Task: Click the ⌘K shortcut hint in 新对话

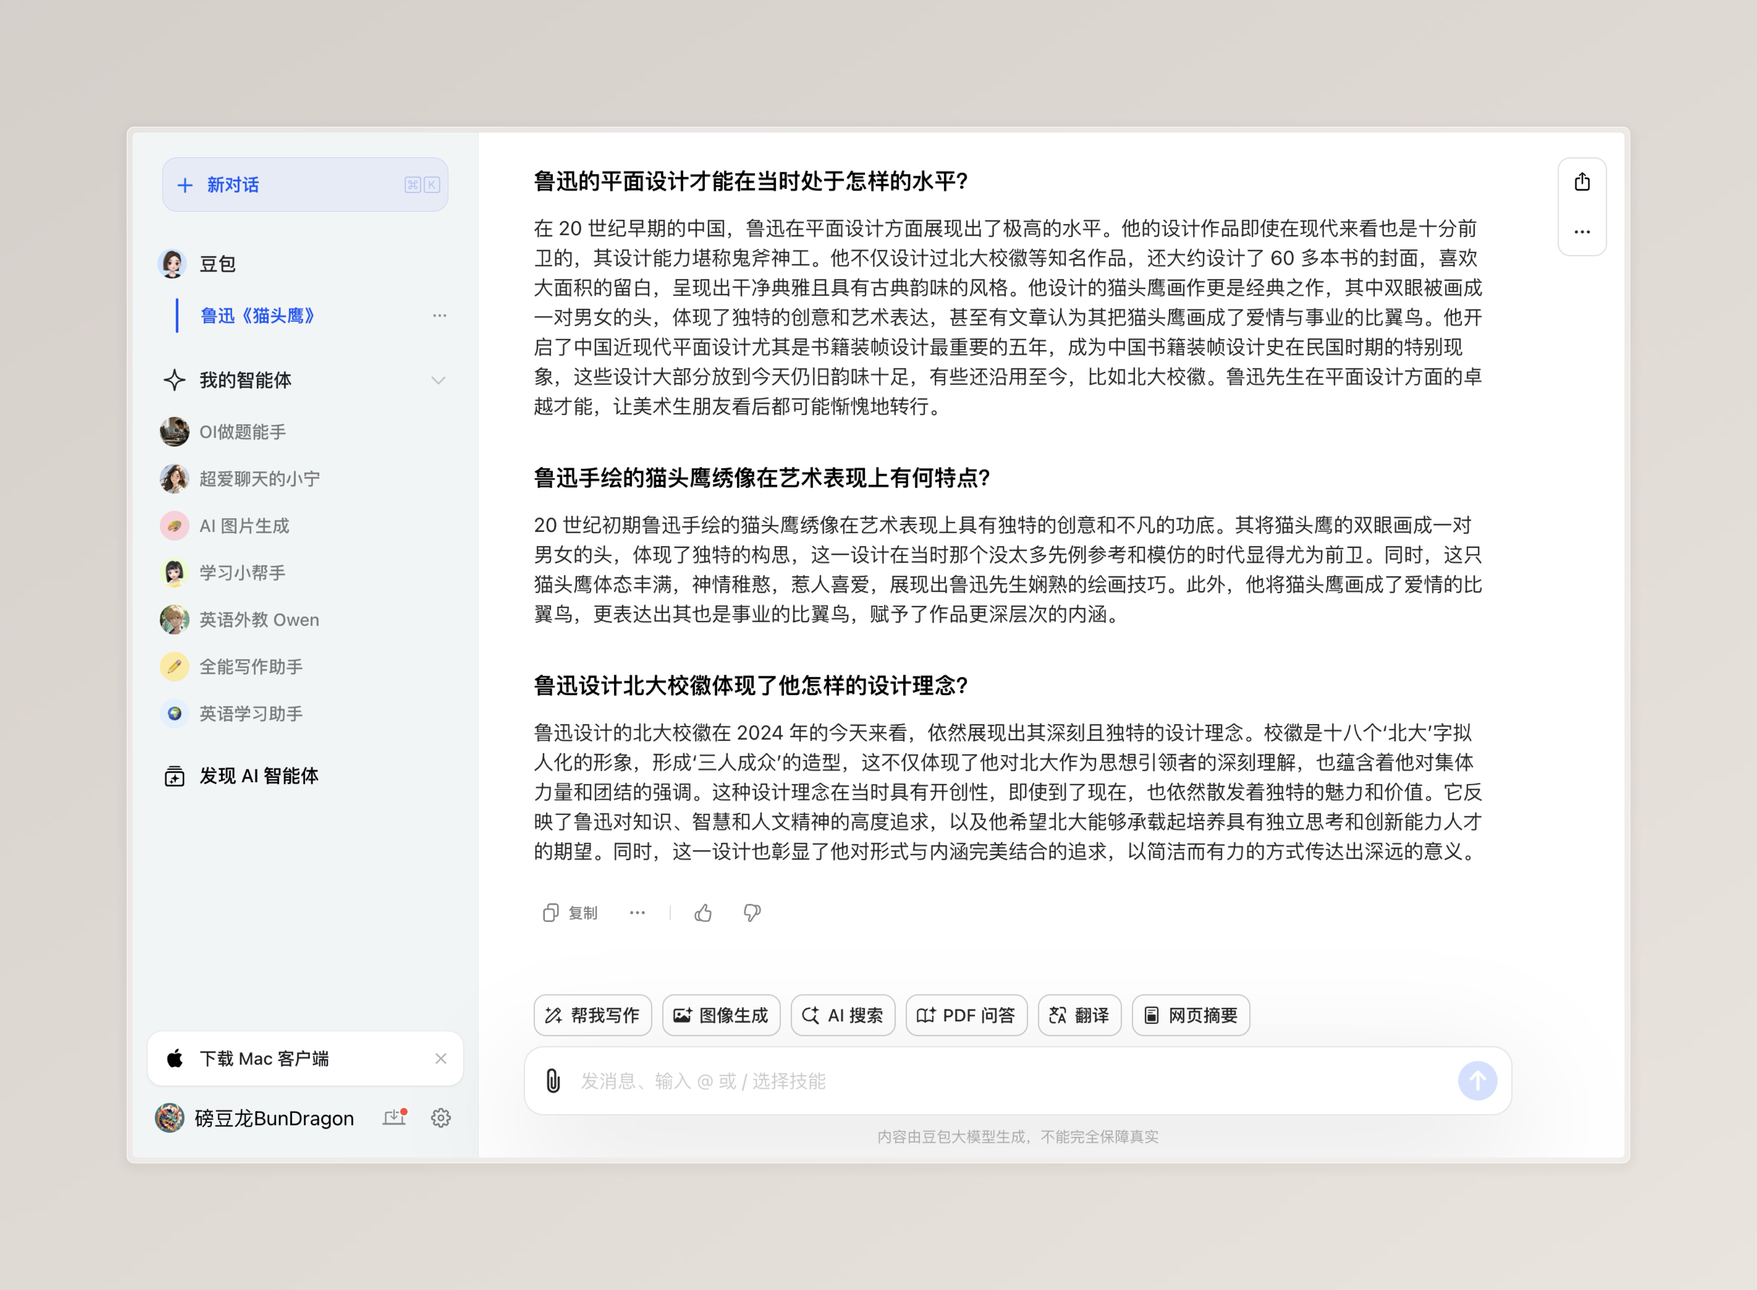Action: pos(422,185)
